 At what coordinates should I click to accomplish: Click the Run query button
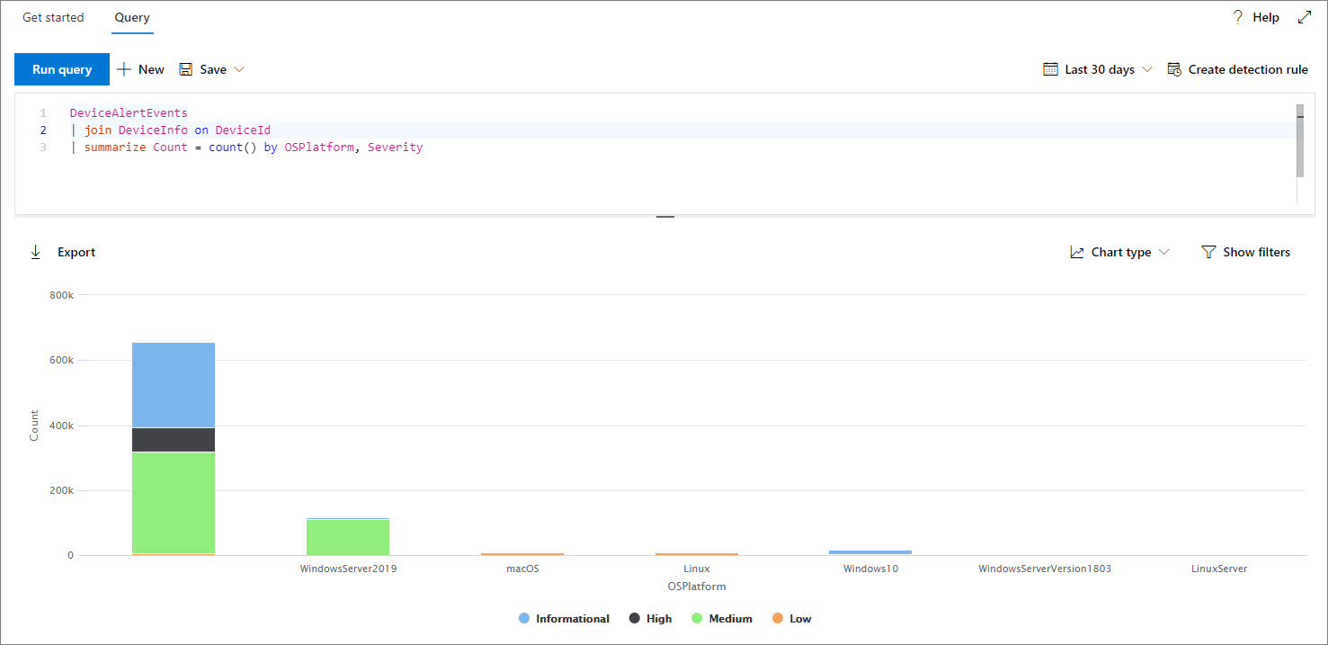[x=62, y=69]
